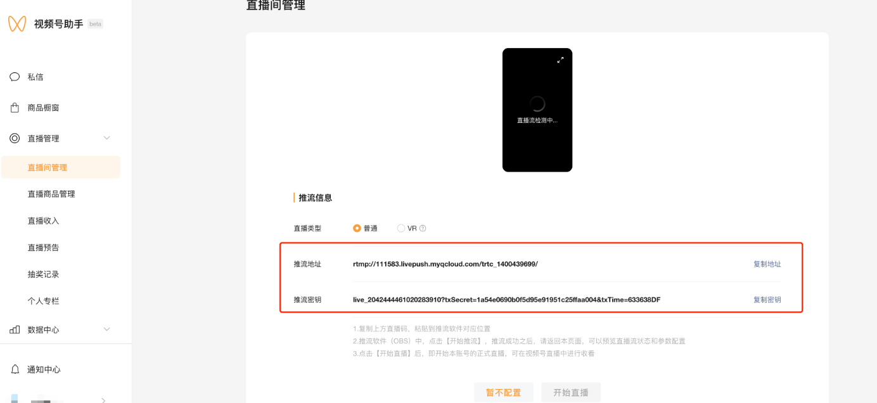The height and width of the screenshot is (403, 877).
Task: Open the account arrow at sidebar bottom
Action: tap(103, 400)
